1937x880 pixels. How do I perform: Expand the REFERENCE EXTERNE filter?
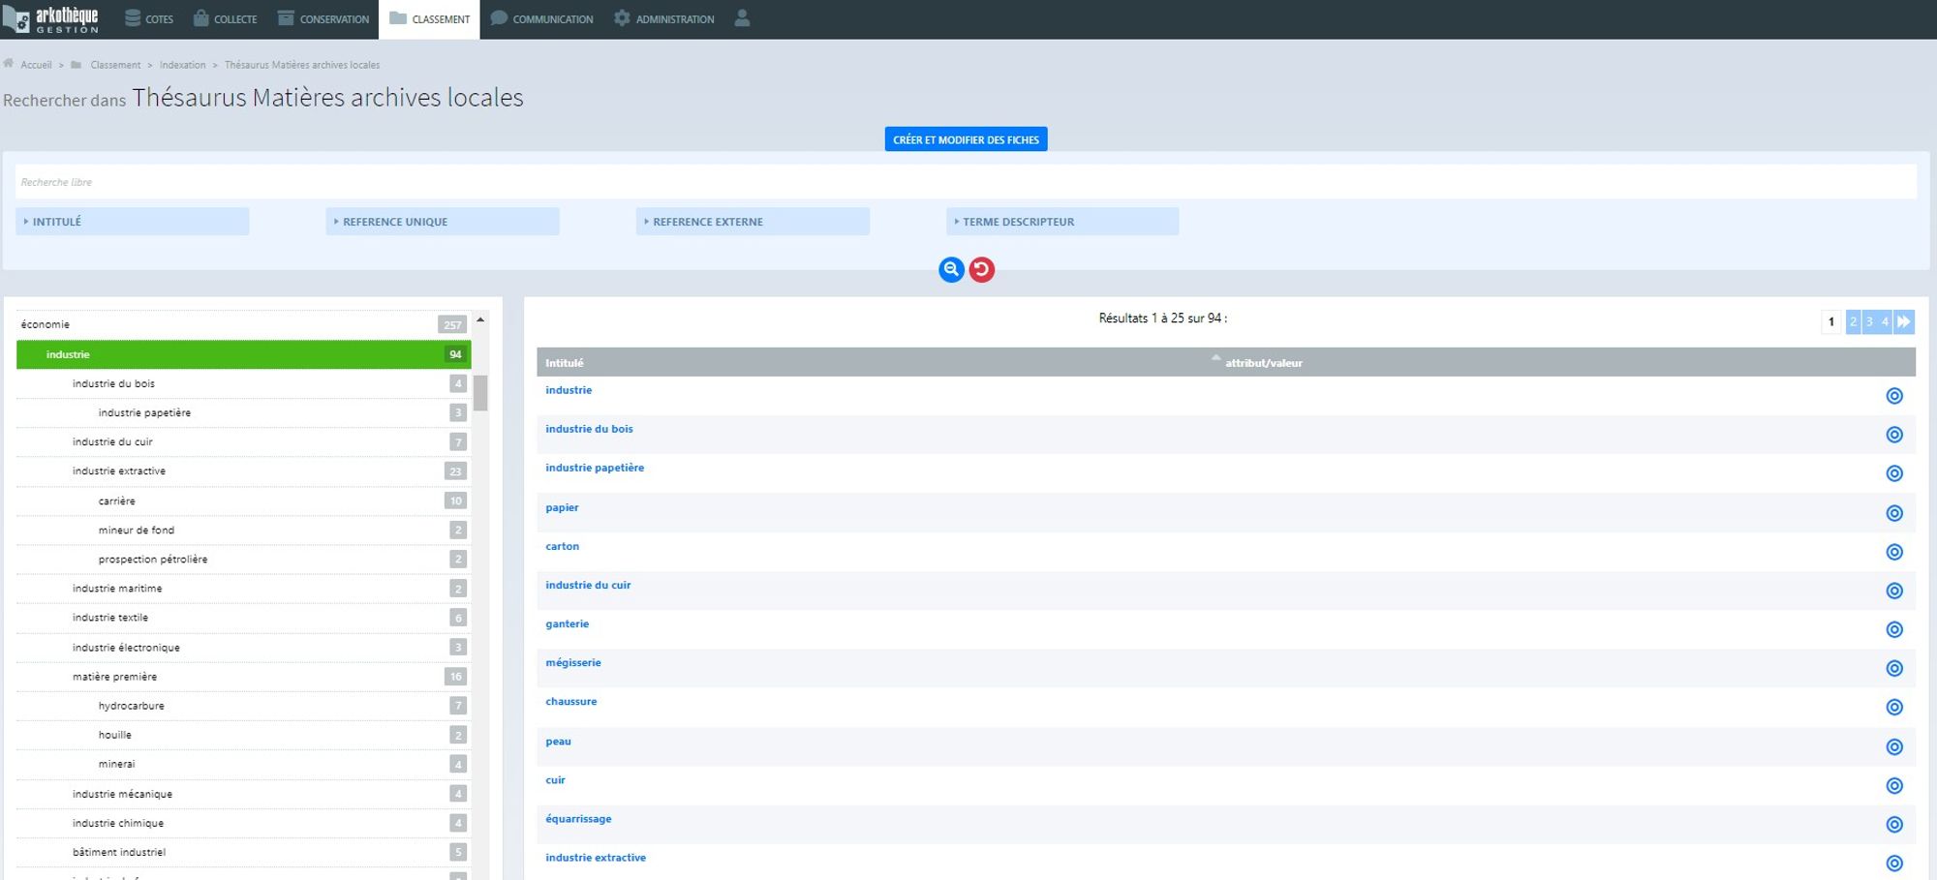[x=753, y=222]
